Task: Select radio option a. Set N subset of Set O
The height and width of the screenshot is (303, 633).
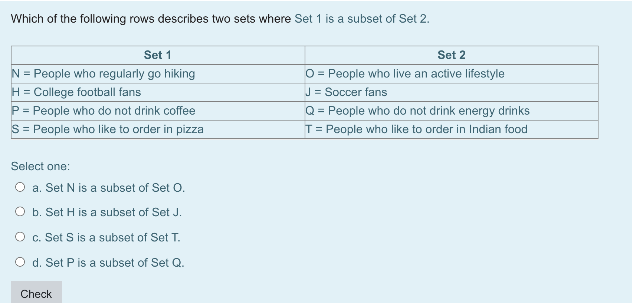Action: (20, 188)
